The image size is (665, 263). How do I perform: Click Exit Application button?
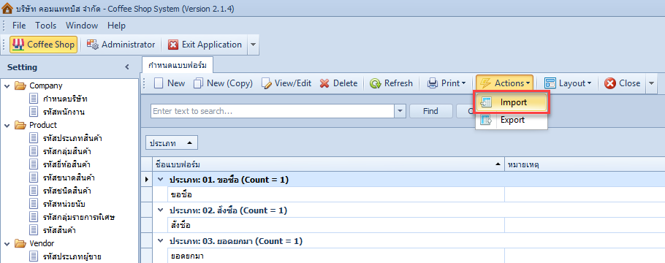click(x=205, y=45)
